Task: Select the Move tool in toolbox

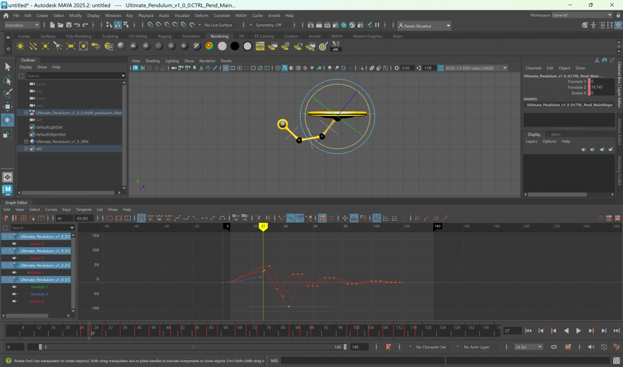Action: point(7,107)
